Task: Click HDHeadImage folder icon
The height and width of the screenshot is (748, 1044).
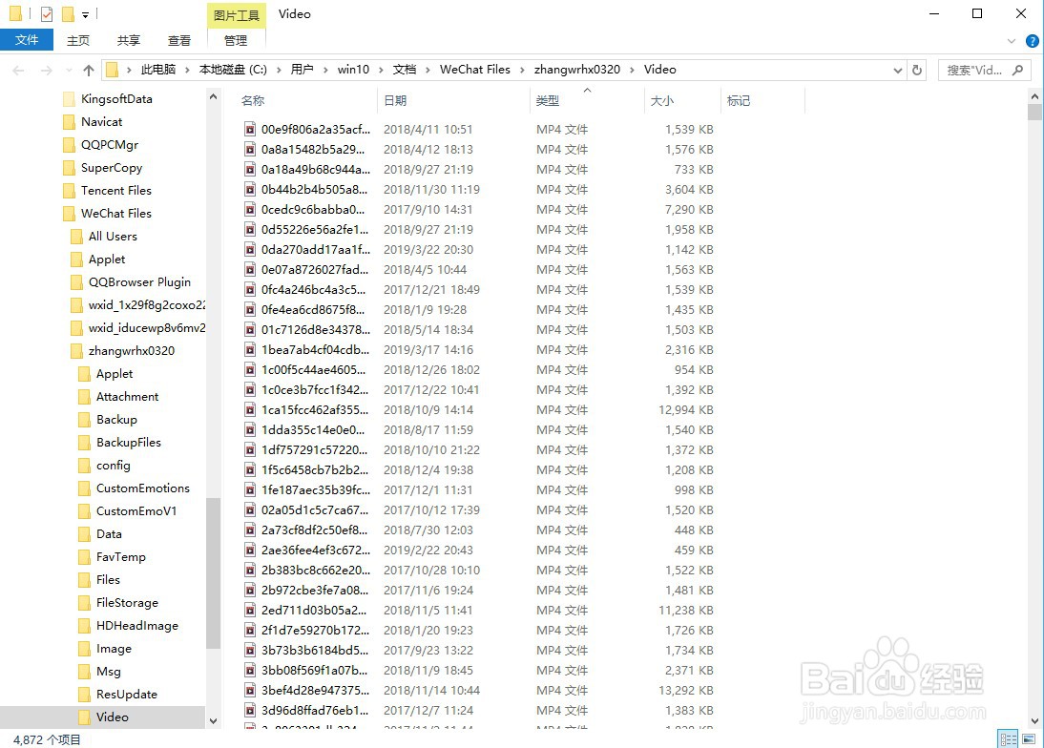Action: click(84, 626)
